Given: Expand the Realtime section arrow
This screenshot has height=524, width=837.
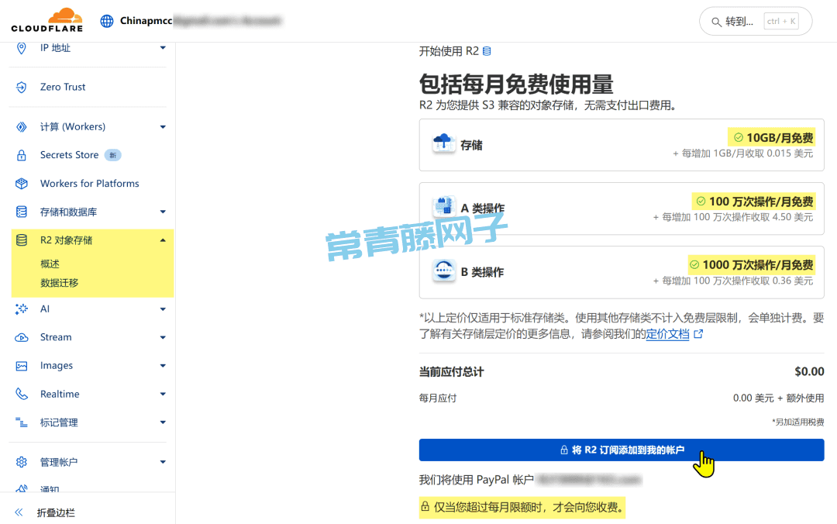Looking at the screenshot, I should [x=163, y=395].
